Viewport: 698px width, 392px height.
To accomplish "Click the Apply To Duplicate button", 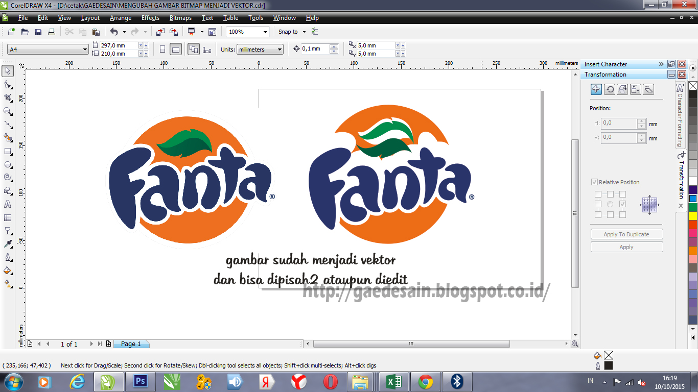I will (x=626, y=234).
